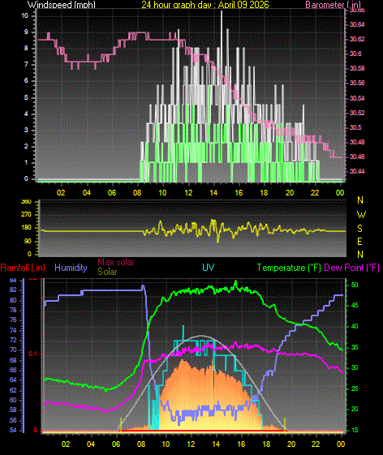Click the UV spike near 11:30

[x=183, y=333]
